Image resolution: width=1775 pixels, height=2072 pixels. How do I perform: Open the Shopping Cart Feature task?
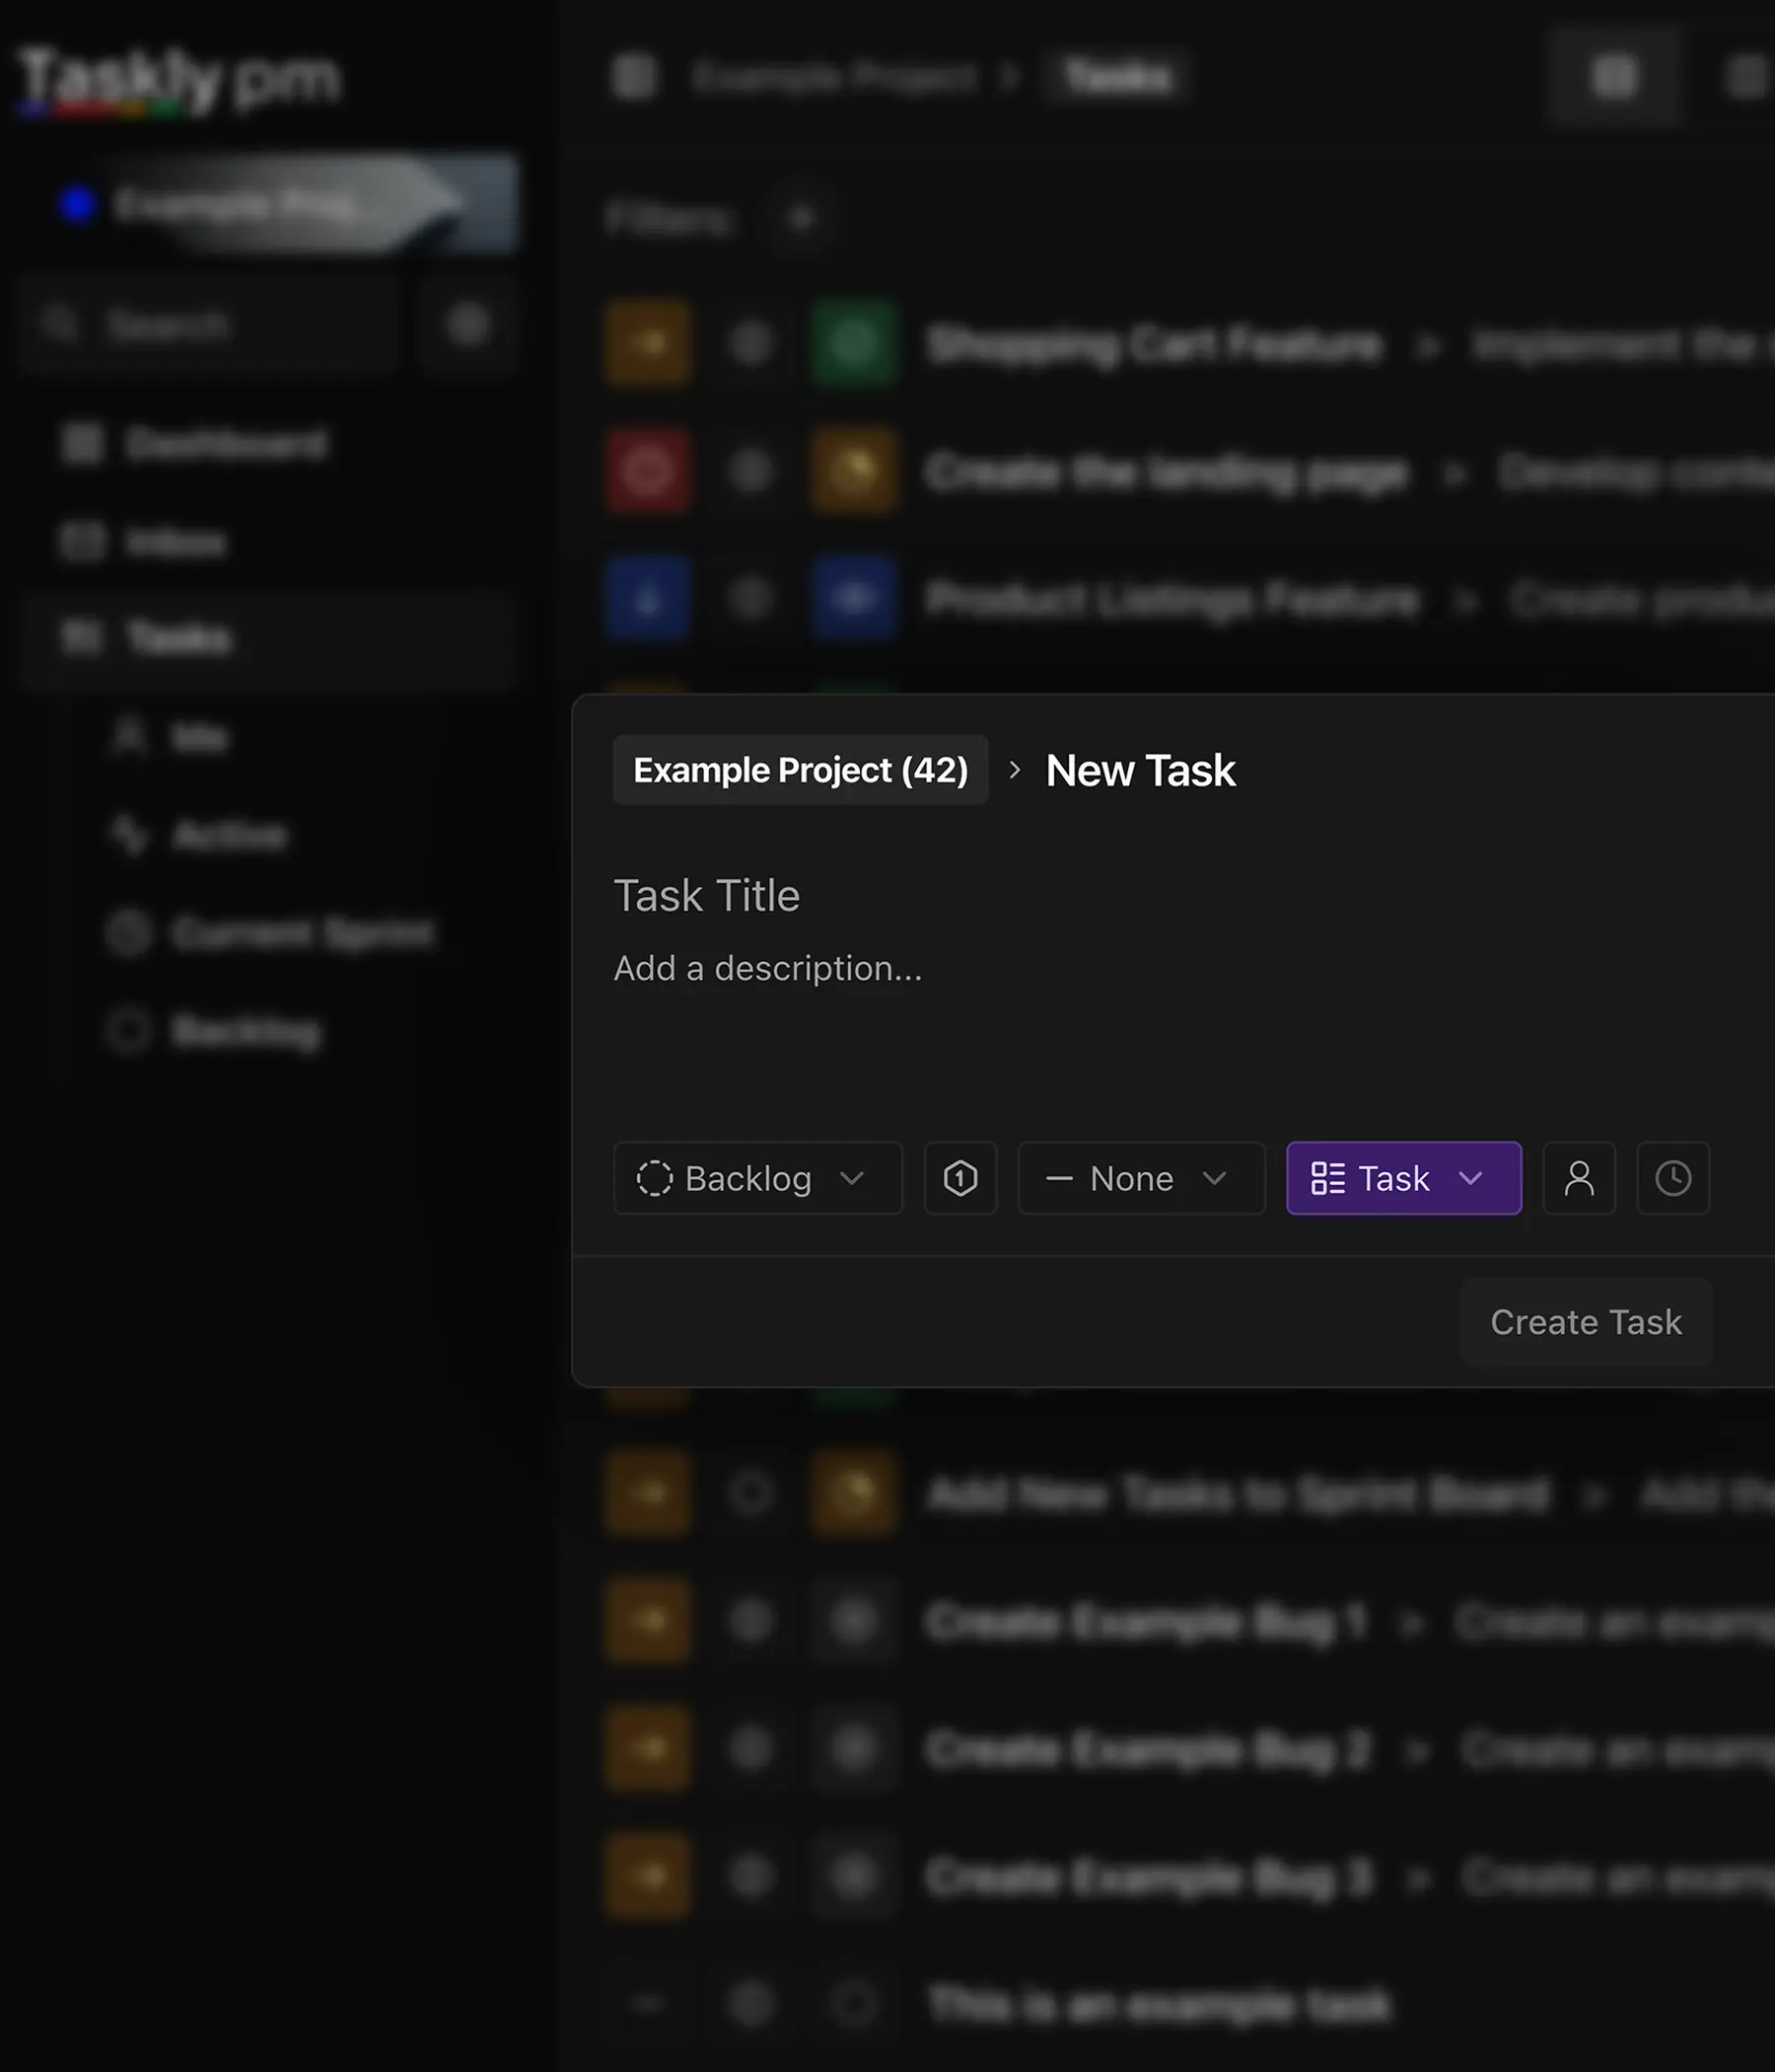tap(1155, 344)
